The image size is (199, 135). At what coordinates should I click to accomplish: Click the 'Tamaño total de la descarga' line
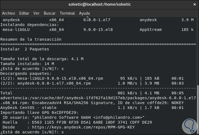click(42, 59)
